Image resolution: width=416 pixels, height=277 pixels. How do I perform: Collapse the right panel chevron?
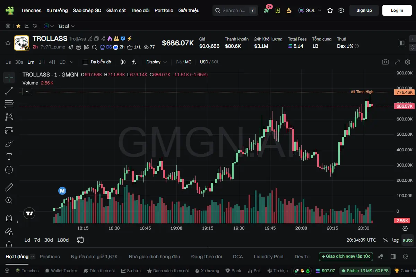412,38
